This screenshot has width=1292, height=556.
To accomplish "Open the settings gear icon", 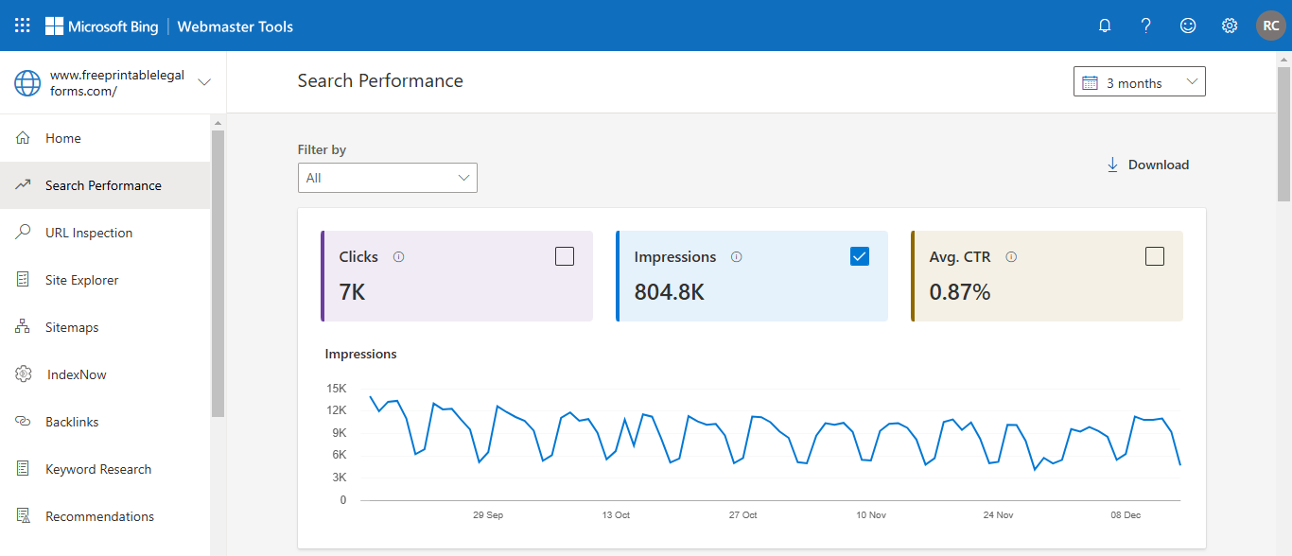I will pos(1230,26).
